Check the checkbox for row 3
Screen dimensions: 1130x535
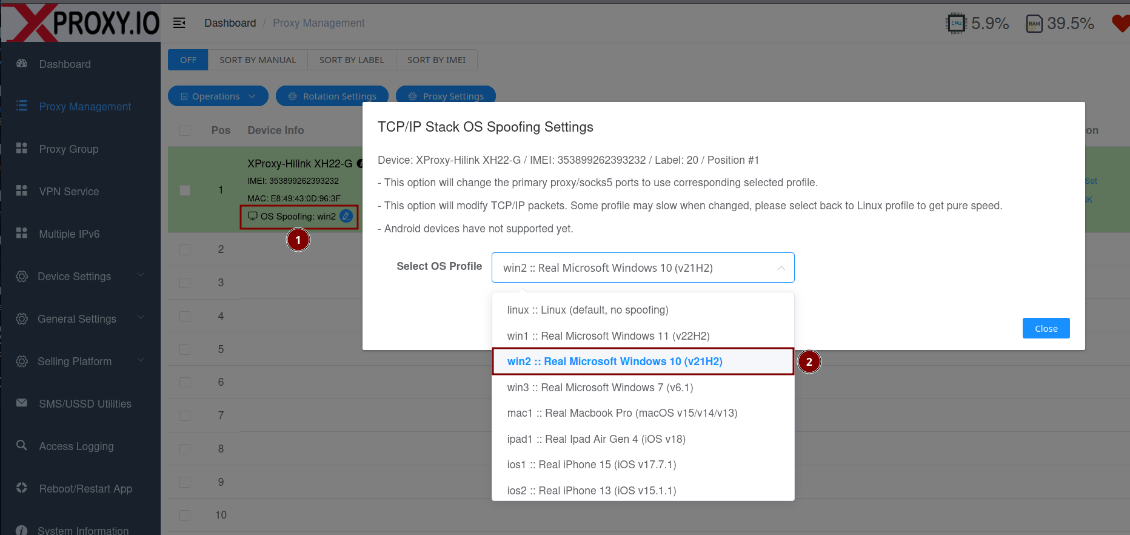185,283
